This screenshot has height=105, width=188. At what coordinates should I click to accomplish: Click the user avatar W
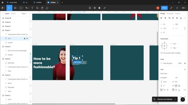(x=158, y=8)
